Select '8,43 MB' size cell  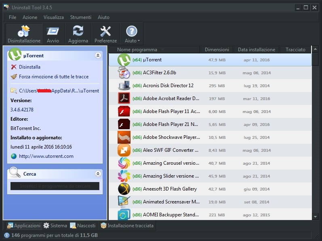217,150
